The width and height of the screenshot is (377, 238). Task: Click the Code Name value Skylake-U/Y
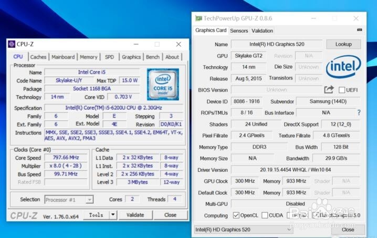(x=69, y=80)
